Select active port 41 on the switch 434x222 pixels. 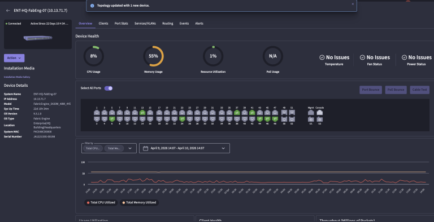coord(252,113)
